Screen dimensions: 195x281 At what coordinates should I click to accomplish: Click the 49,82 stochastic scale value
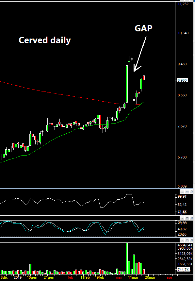point(182,229)
